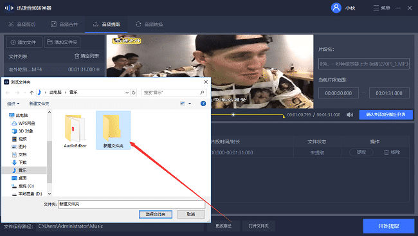Viewport: 418px width, 236px height.
Task: Select 此电脑 in the navigation tree
Action: click(19, 116)
